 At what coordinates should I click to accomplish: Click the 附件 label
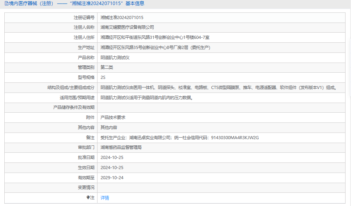[x=90, y=117]
